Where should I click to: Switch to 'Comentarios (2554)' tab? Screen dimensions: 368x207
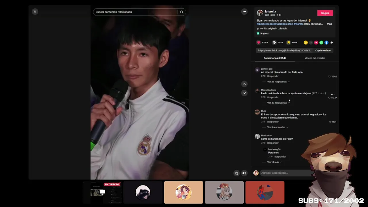275,58
